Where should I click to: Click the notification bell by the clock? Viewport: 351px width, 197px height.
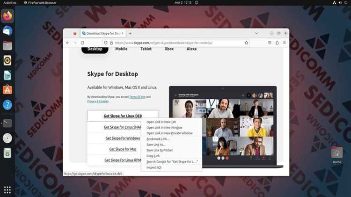pyautogui.click(x=196, y=2)
